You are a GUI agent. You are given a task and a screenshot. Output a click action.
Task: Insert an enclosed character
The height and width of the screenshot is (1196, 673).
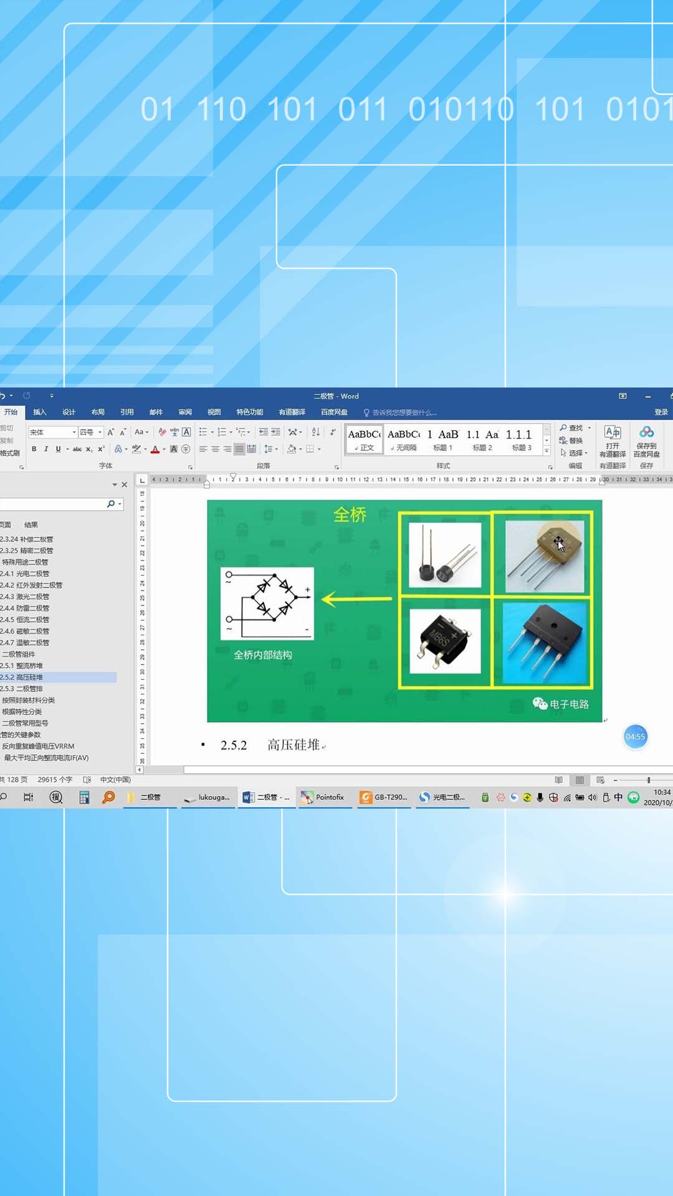tap(186, 449)
